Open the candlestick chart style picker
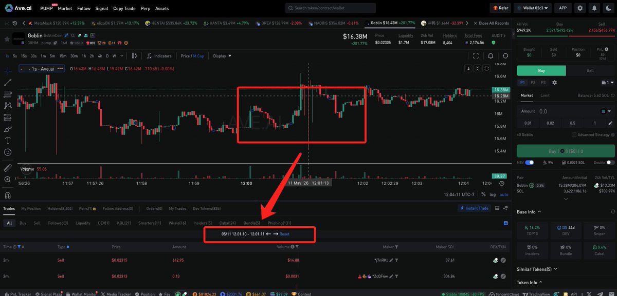The image size is (617, 296). coord(135,56)
